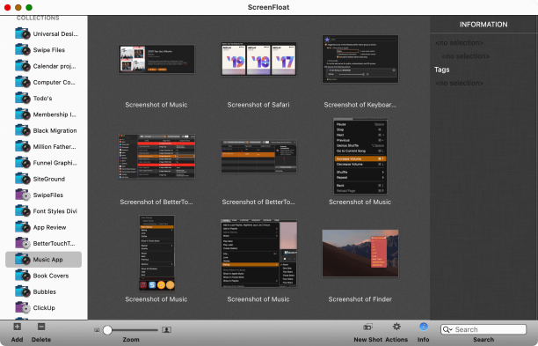Select the Screenshot of Keyboar... thumbnail
The width and height of the screenshot is (538, 346).
(360, 59)
